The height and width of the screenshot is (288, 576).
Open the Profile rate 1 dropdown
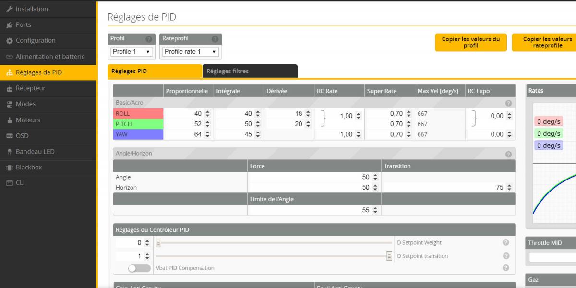(191, 52)
